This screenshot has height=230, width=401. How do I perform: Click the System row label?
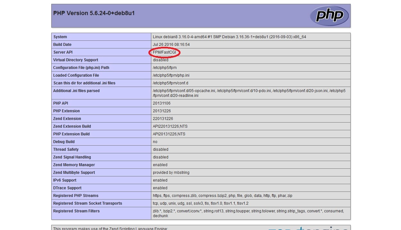60,37
